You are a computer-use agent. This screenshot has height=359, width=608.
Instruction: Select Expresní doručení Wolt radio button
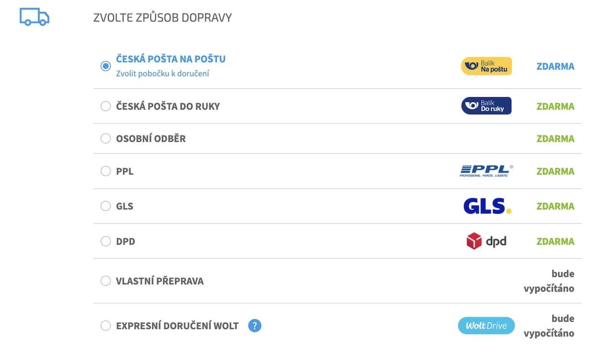click(x=106, y=326)
